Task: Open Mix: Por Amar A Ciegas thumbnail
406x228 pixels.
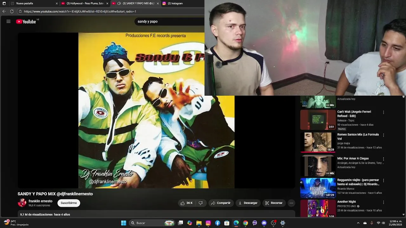Action: (318, 166)
